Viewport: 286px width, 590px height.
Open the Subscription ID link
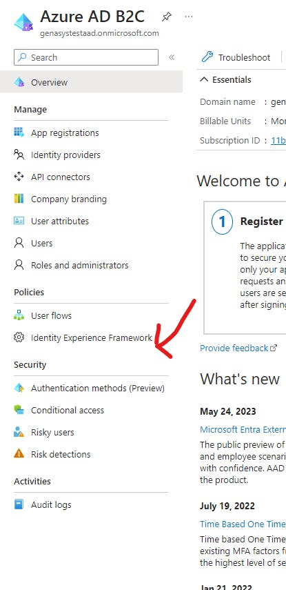click(278, 140)
